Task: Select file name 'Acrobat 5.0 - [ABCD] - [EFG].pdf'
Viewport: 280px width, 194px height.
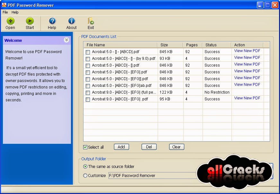Action: tap(119, 72)
